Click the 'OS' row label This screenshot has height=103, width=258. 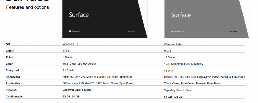[8, 44]
